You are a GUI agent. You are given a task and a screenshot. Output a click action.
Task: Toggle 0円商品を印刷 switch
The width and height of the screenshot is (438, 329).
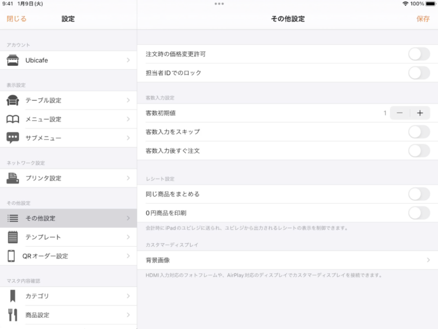pyautogui.click(x=419, y=213)
